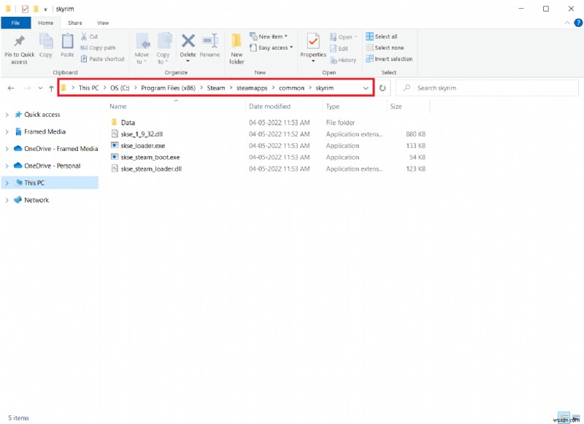The height and width of the screenshot is (424, 584).
Task: Expand Framed Media tree node
Action: coord(7,132)
